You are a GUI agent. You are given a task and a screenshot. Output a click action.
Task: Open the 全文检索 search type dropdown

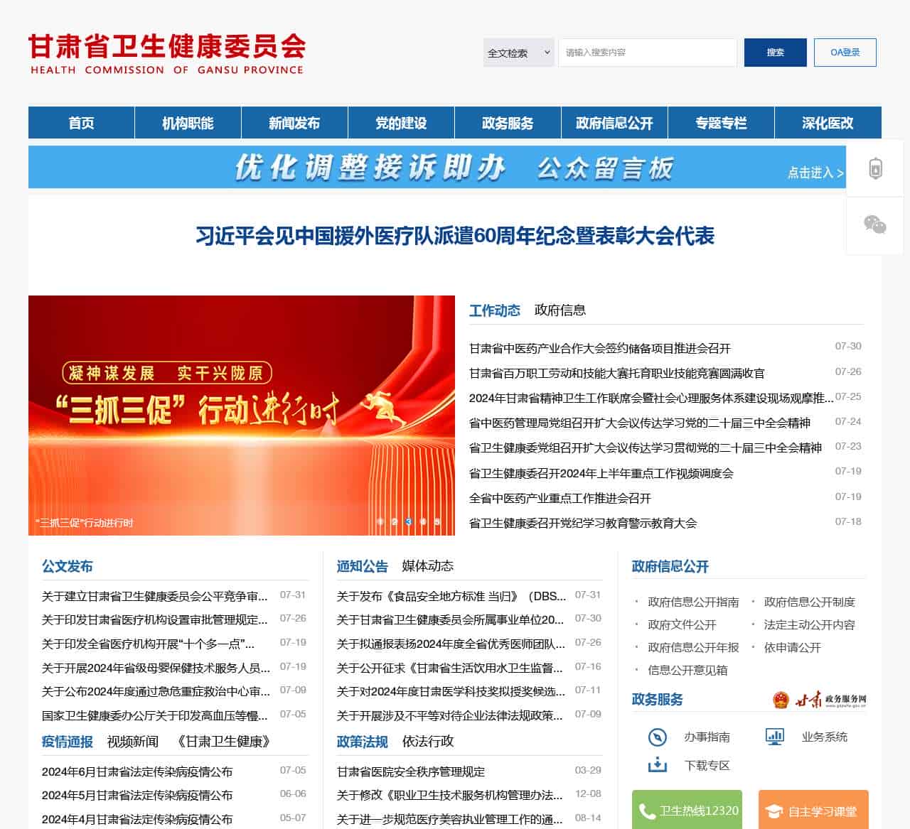[x=518, y=52]
